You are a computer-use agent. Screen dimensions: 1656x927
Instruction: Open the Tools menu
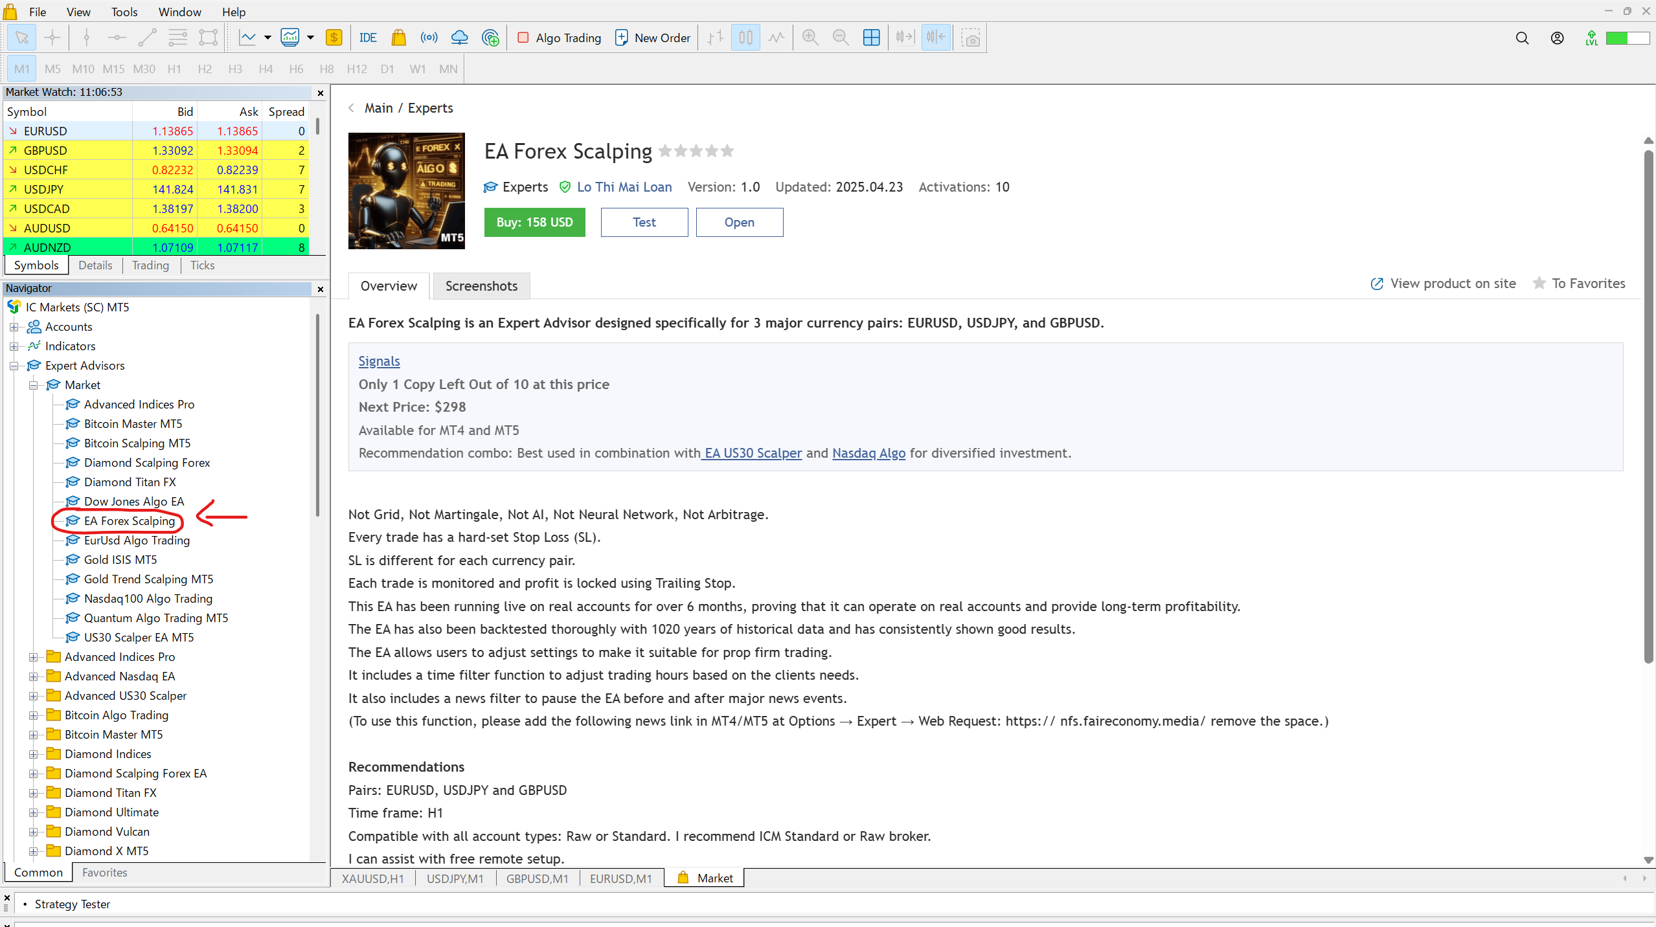124,12
